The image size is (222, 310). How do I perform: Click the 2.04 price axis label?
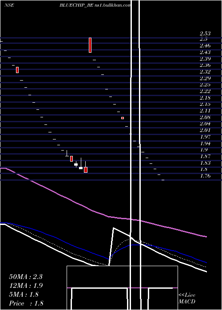coord(205,124)
